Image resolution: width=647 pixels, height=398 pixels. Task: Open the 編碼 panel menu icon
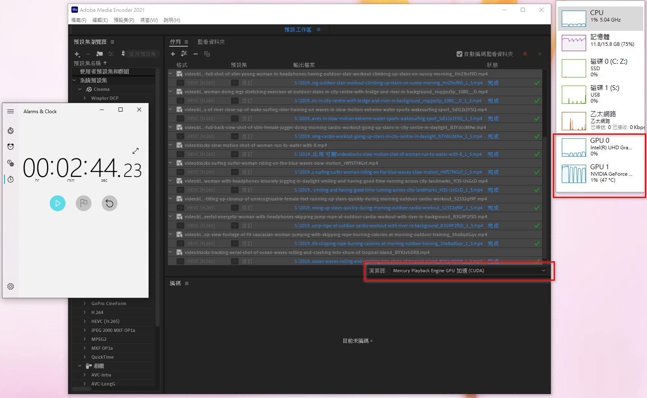(x=187, y=283)
